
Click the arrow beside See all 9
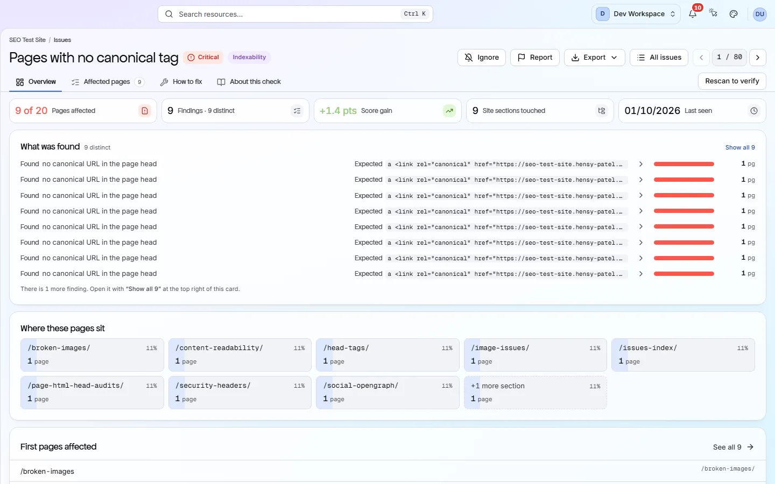coord(750,447)
